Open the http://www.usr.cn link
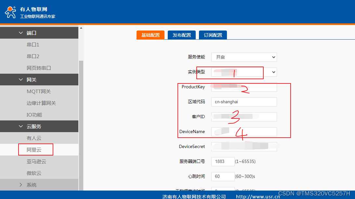This screenshot has height=199, width=355. click(258, 197)
